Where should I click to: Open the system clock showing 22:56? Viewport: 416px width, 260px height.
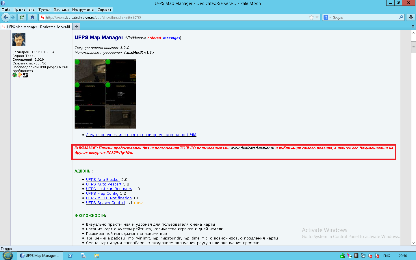403,256
